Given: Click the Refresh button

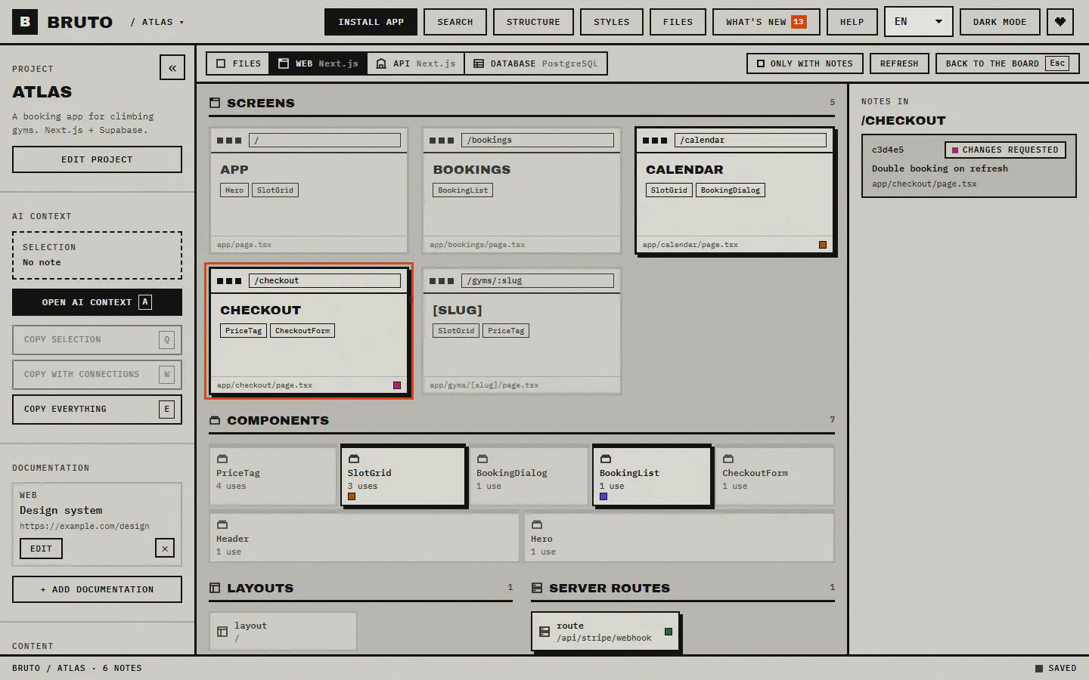Looking at the screenshot, I should [899, 63].
